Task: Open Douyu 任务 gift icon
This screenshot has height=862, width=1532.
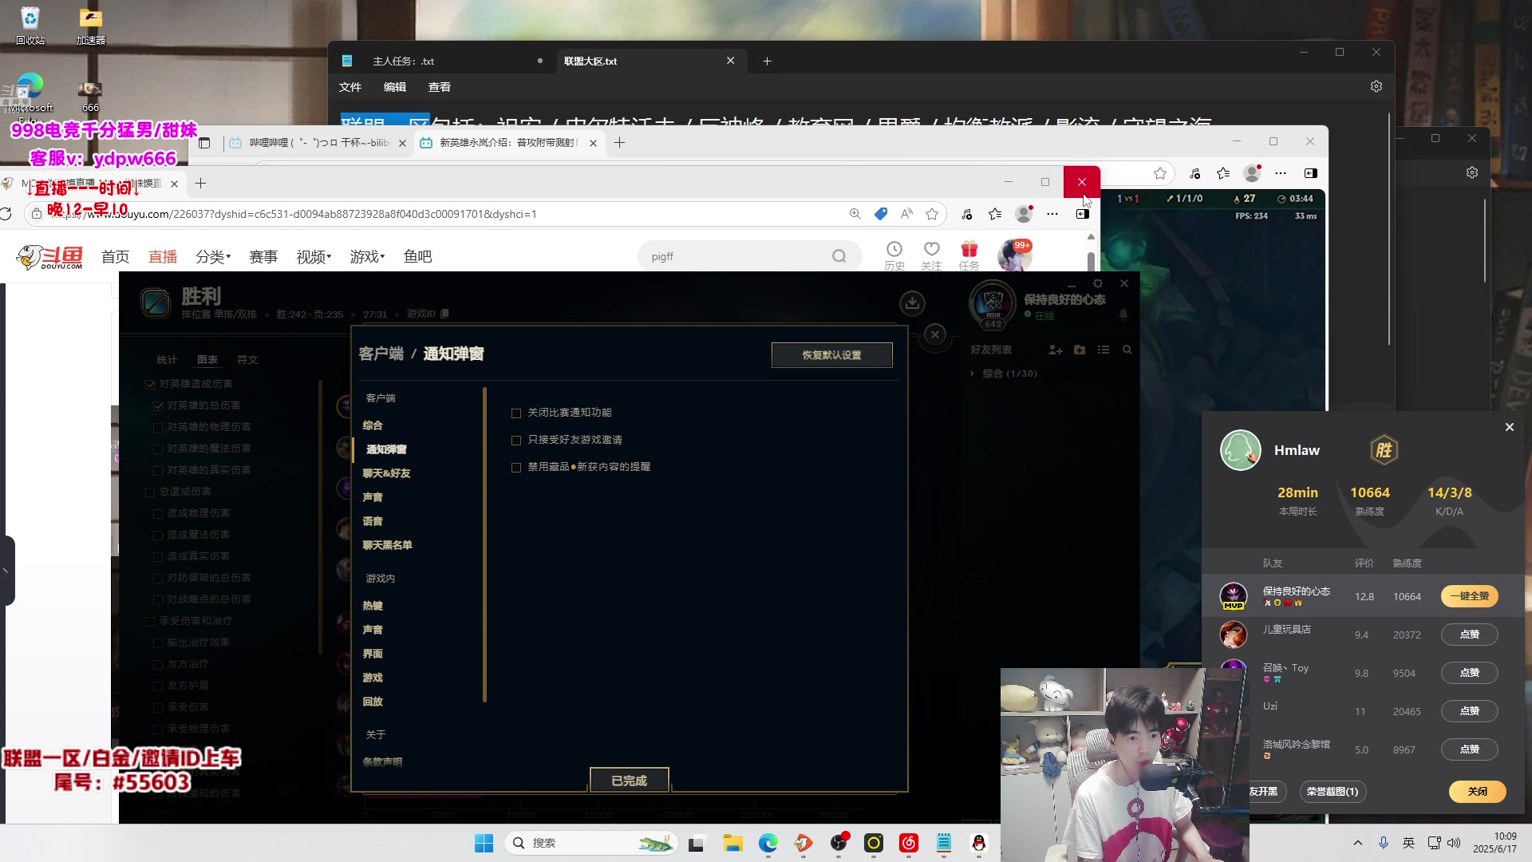Action: (969, 255)
